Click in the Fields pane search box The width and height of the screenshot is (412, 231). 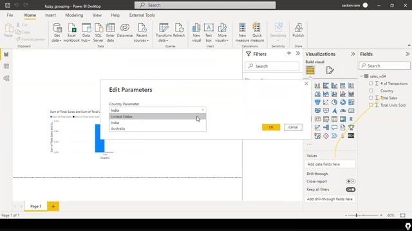(385, 65)
